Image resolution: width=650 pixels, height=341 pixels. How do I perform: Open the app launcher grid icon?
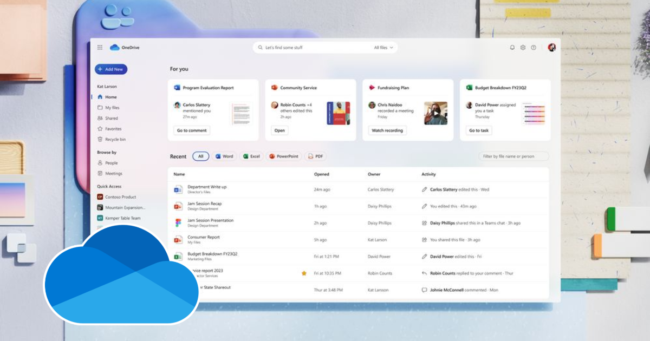pos(100,48)
